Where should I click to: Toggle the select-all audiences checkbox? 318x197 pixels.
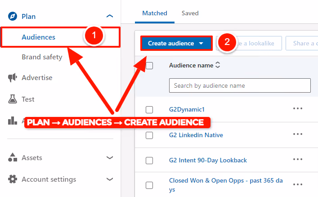(x=149, y=66)
